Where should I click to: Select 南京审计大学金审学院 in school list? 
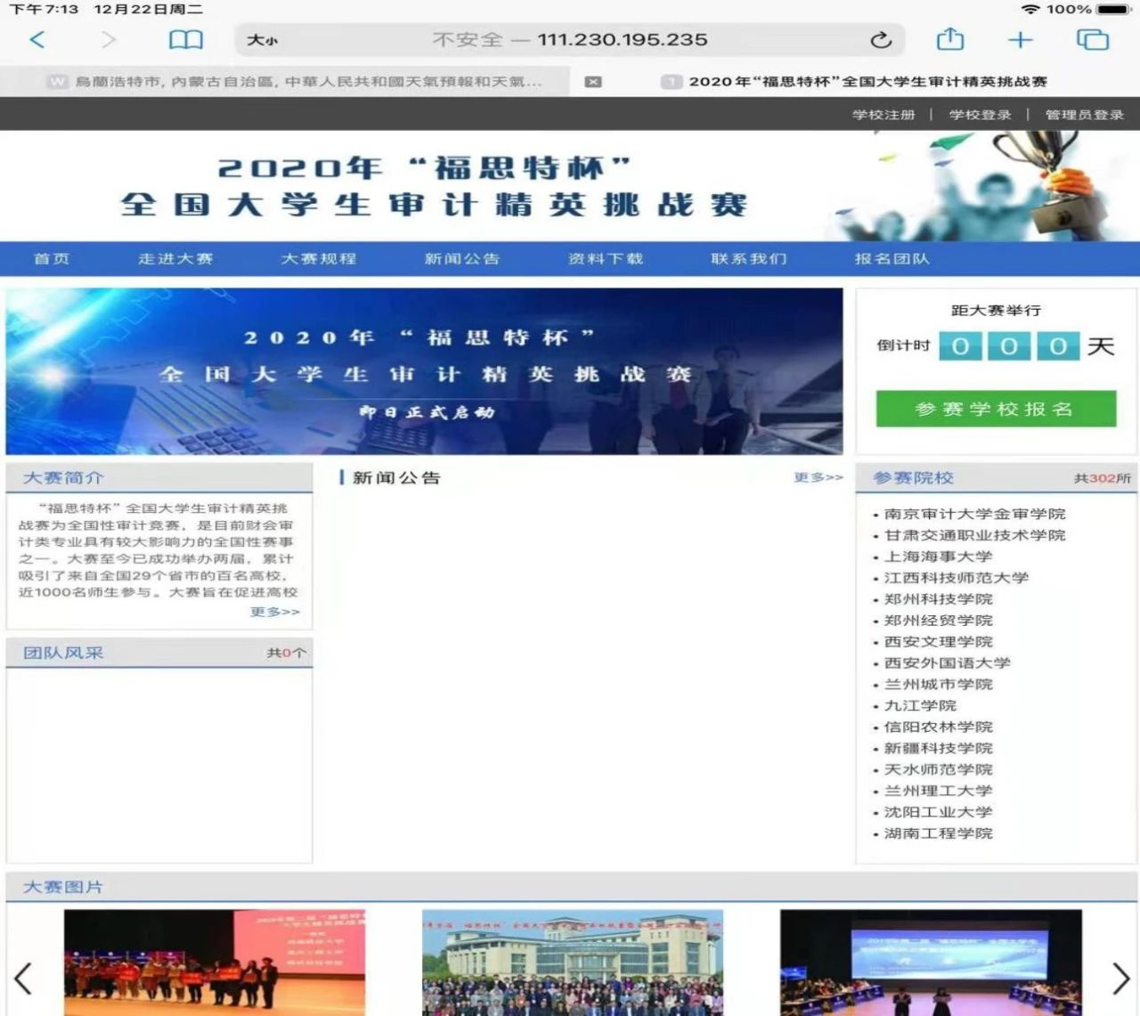click(974, 515)
